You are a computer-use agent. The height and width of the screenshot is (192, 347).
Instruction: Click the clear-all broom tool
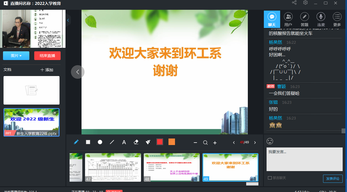point(148,142)
